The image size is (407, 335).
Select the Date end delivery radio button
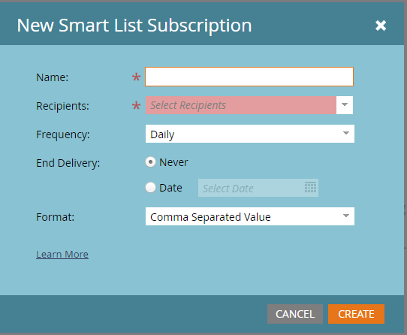[150, 188]
